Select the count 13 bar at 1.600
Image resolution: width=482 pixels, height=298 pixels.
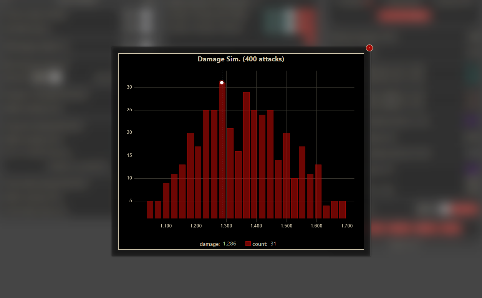[x=318, y=191]
